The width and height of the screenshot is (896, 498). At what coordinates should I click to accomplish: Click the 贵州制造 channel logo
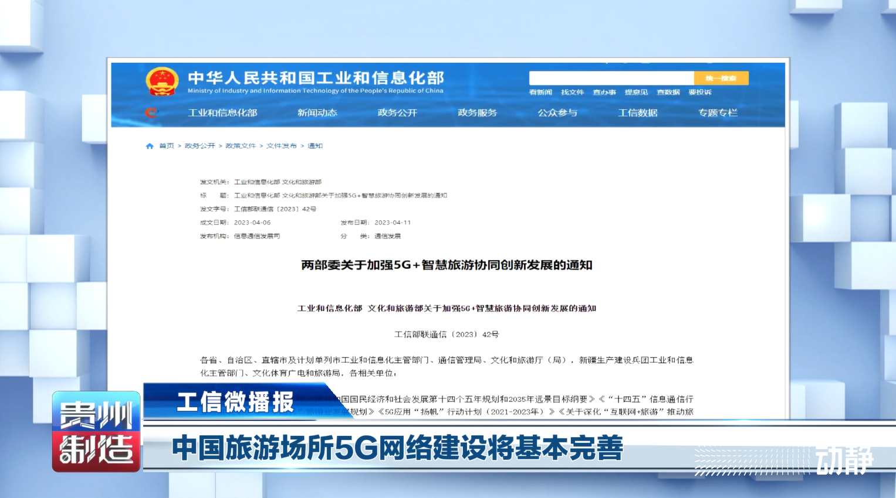click(x=96, y=432)
